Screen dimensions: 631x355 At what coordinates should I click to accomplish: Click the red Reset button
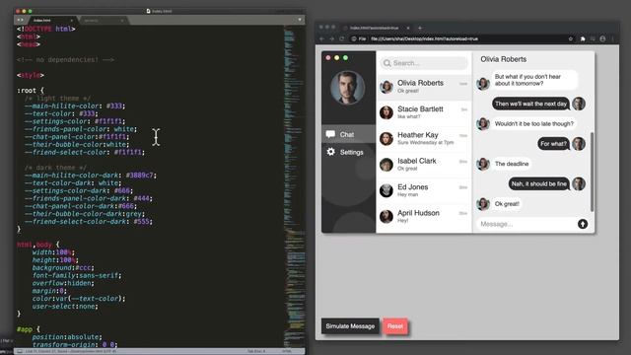[x=394, y=326]
